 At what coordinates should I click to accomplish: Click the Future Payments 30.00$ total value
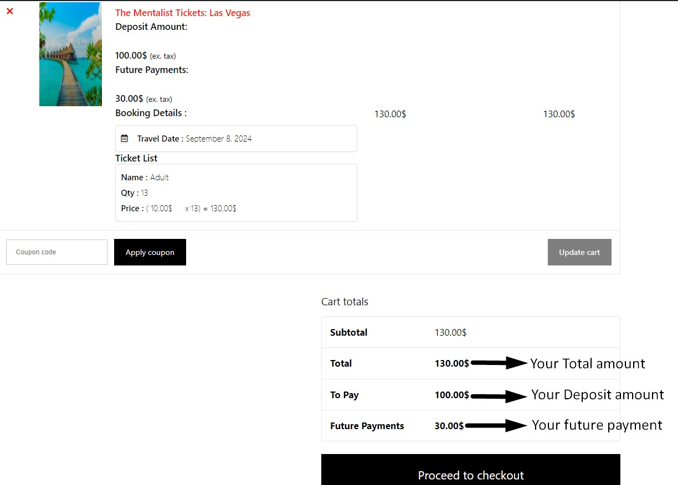449,426
